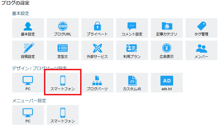
Task: Open the 利用プラン card tile
Action: click(x=132, y=50)
